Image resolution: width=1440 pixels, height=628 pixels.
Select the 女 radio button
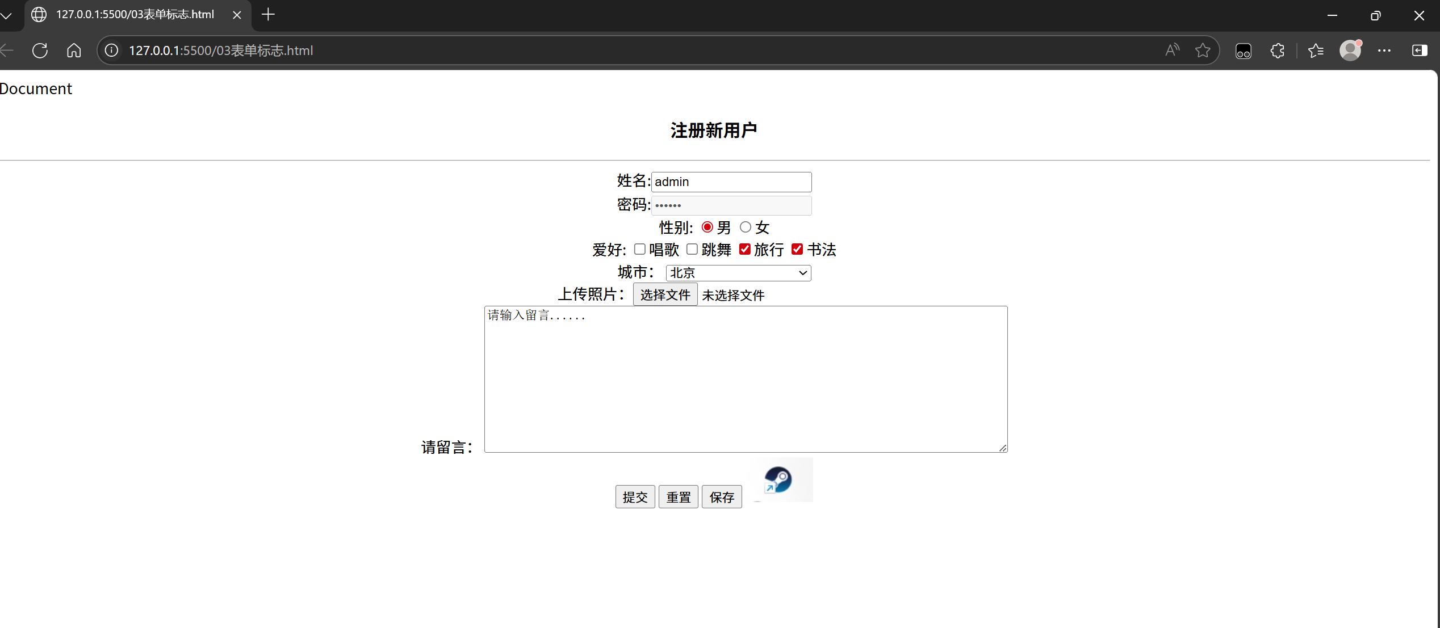click(745, 227)
